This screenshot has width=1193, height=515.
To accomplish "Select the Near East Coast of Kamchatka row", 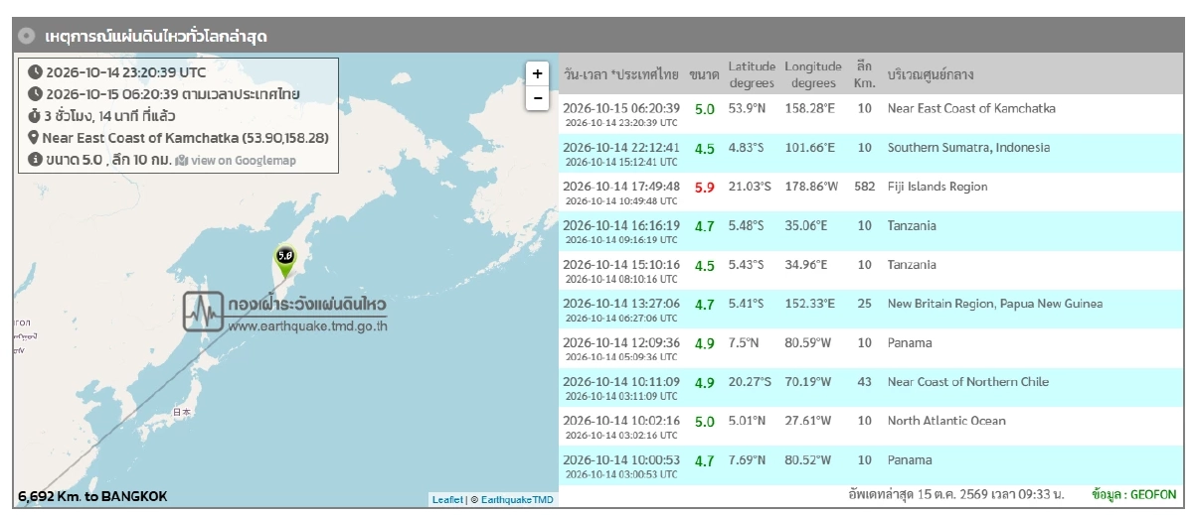I will [873, 114].
